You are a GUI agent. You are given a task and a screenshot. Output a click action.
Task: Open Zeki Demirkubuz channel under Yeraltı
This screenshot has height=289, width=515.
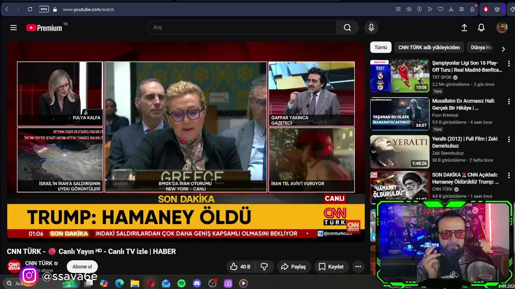click(x=448, y=153)
